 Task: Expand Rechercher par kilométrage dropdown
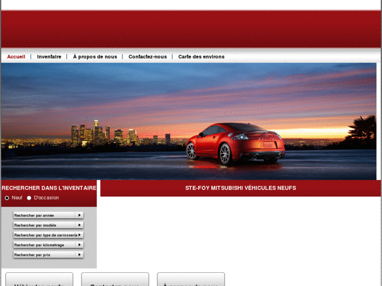[48, 245]
